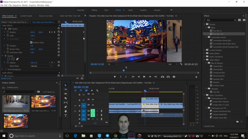The image size is (248, 139).
Task: Select the Type tool
Action: 66,116
